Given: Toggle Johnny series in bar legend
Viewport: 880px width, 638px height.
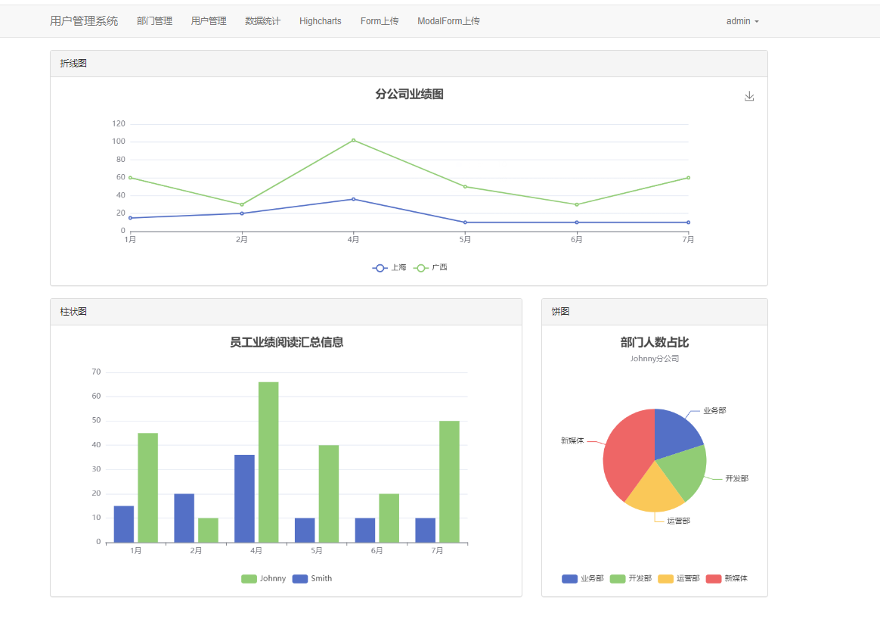Looking at the screenshot, I should click(249, 578).
